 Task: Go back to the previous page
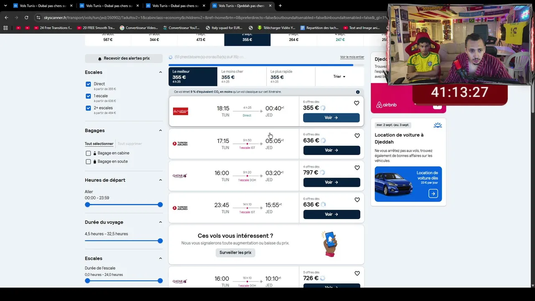6,18
